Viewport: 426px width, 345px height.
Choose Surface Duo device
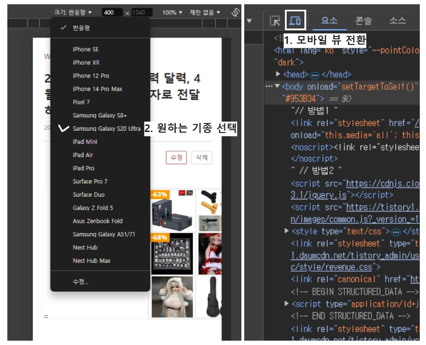(100, 195)
